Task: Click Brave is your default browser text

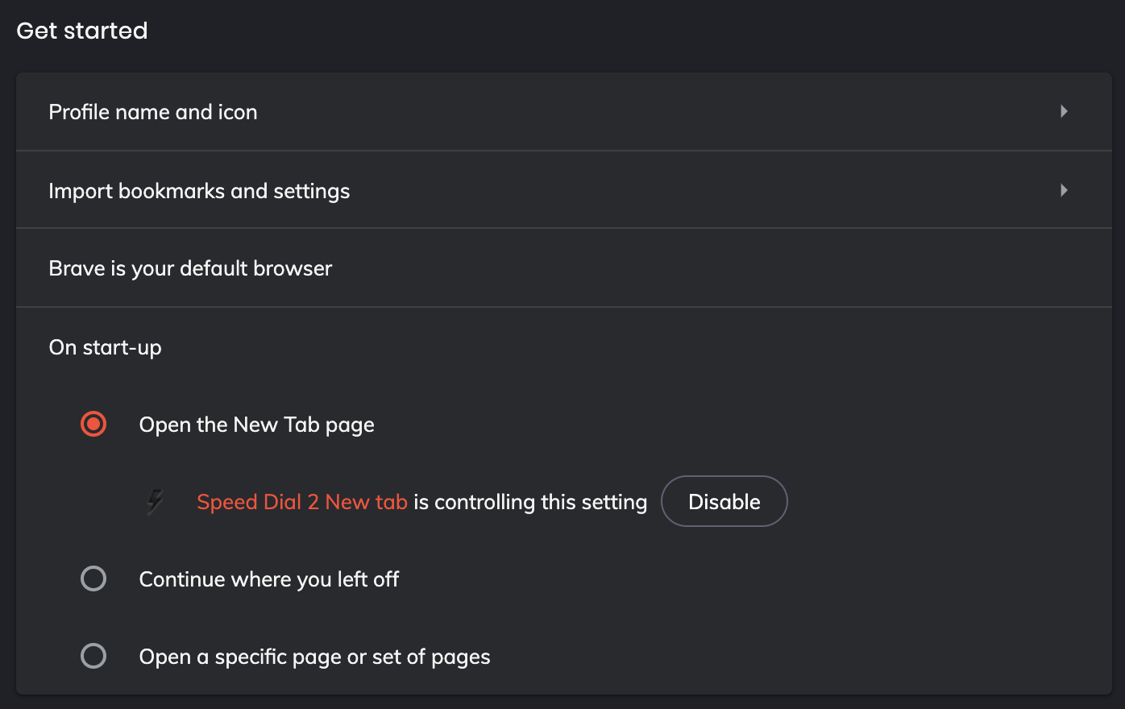Action: click(x=190, y=268)
